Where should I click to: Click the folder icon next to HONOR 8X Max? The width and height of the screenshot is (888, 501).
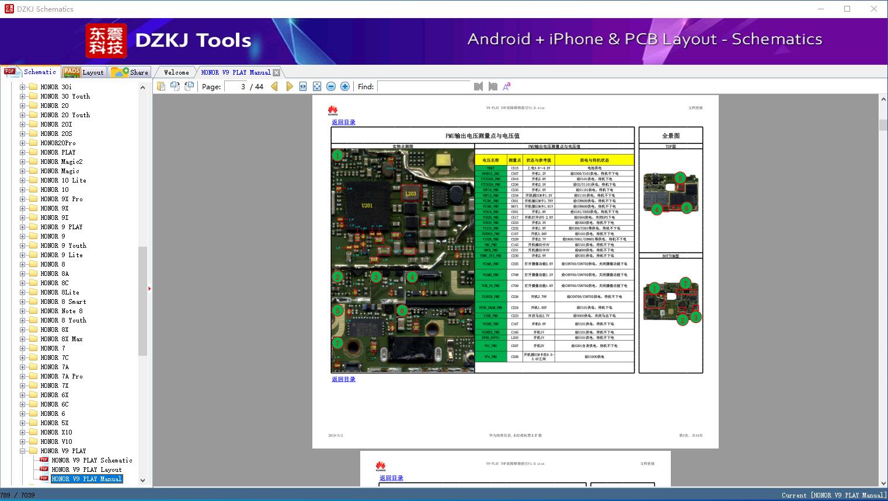pos(33,339)
